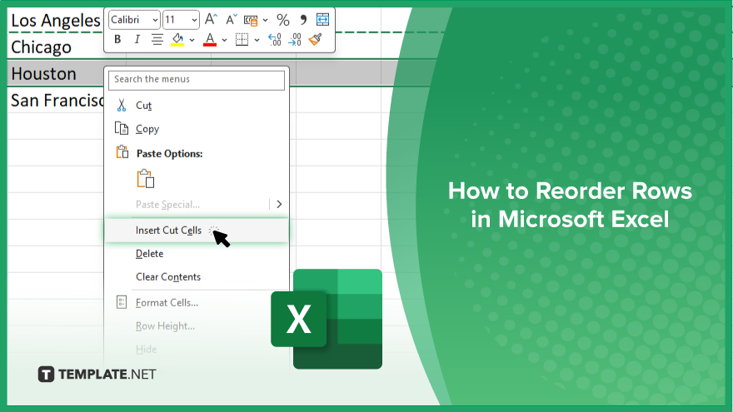Click Increase Decimal icon

tap(274, 40)
